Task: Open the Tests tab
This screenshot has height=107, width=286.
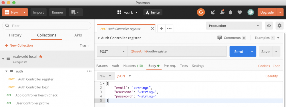Action: click(184, 66)
